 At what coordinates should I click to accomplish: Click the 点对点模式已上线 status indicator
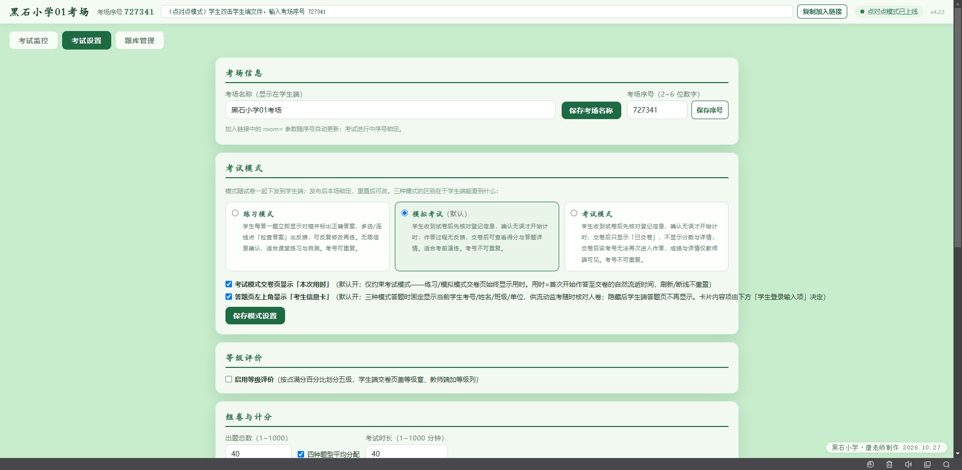click(889, 12)
